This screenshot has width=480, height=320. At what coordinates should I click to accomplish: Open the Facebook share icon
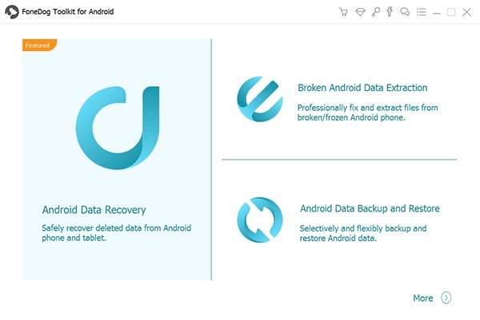coord(390,12)
